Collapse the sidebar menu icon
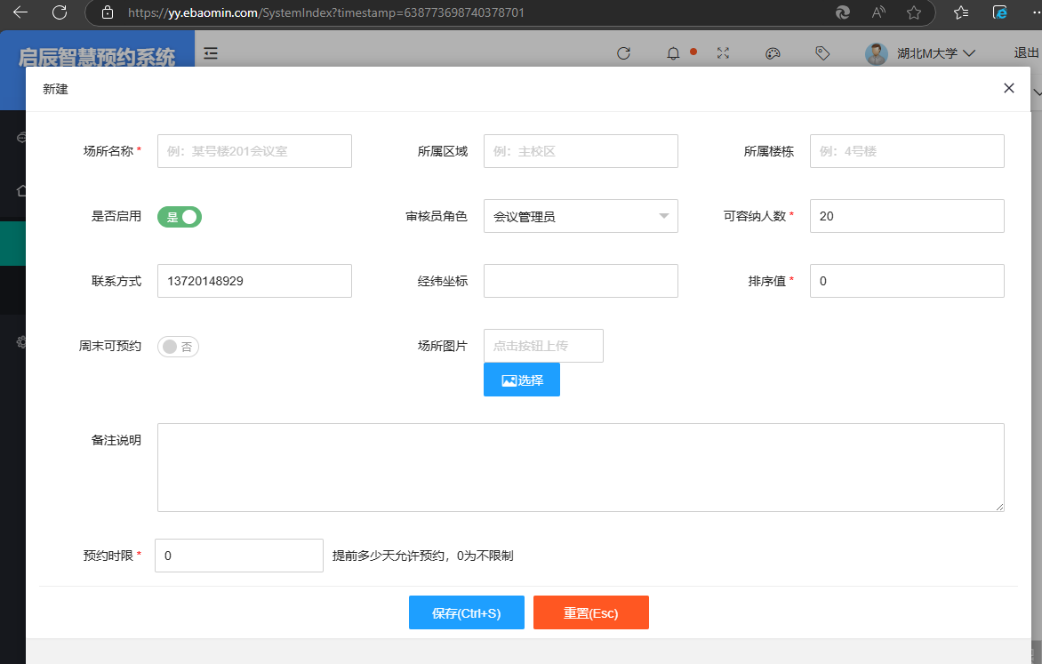Viewport: 1042px width, 664px height. (x=211, y=53)
